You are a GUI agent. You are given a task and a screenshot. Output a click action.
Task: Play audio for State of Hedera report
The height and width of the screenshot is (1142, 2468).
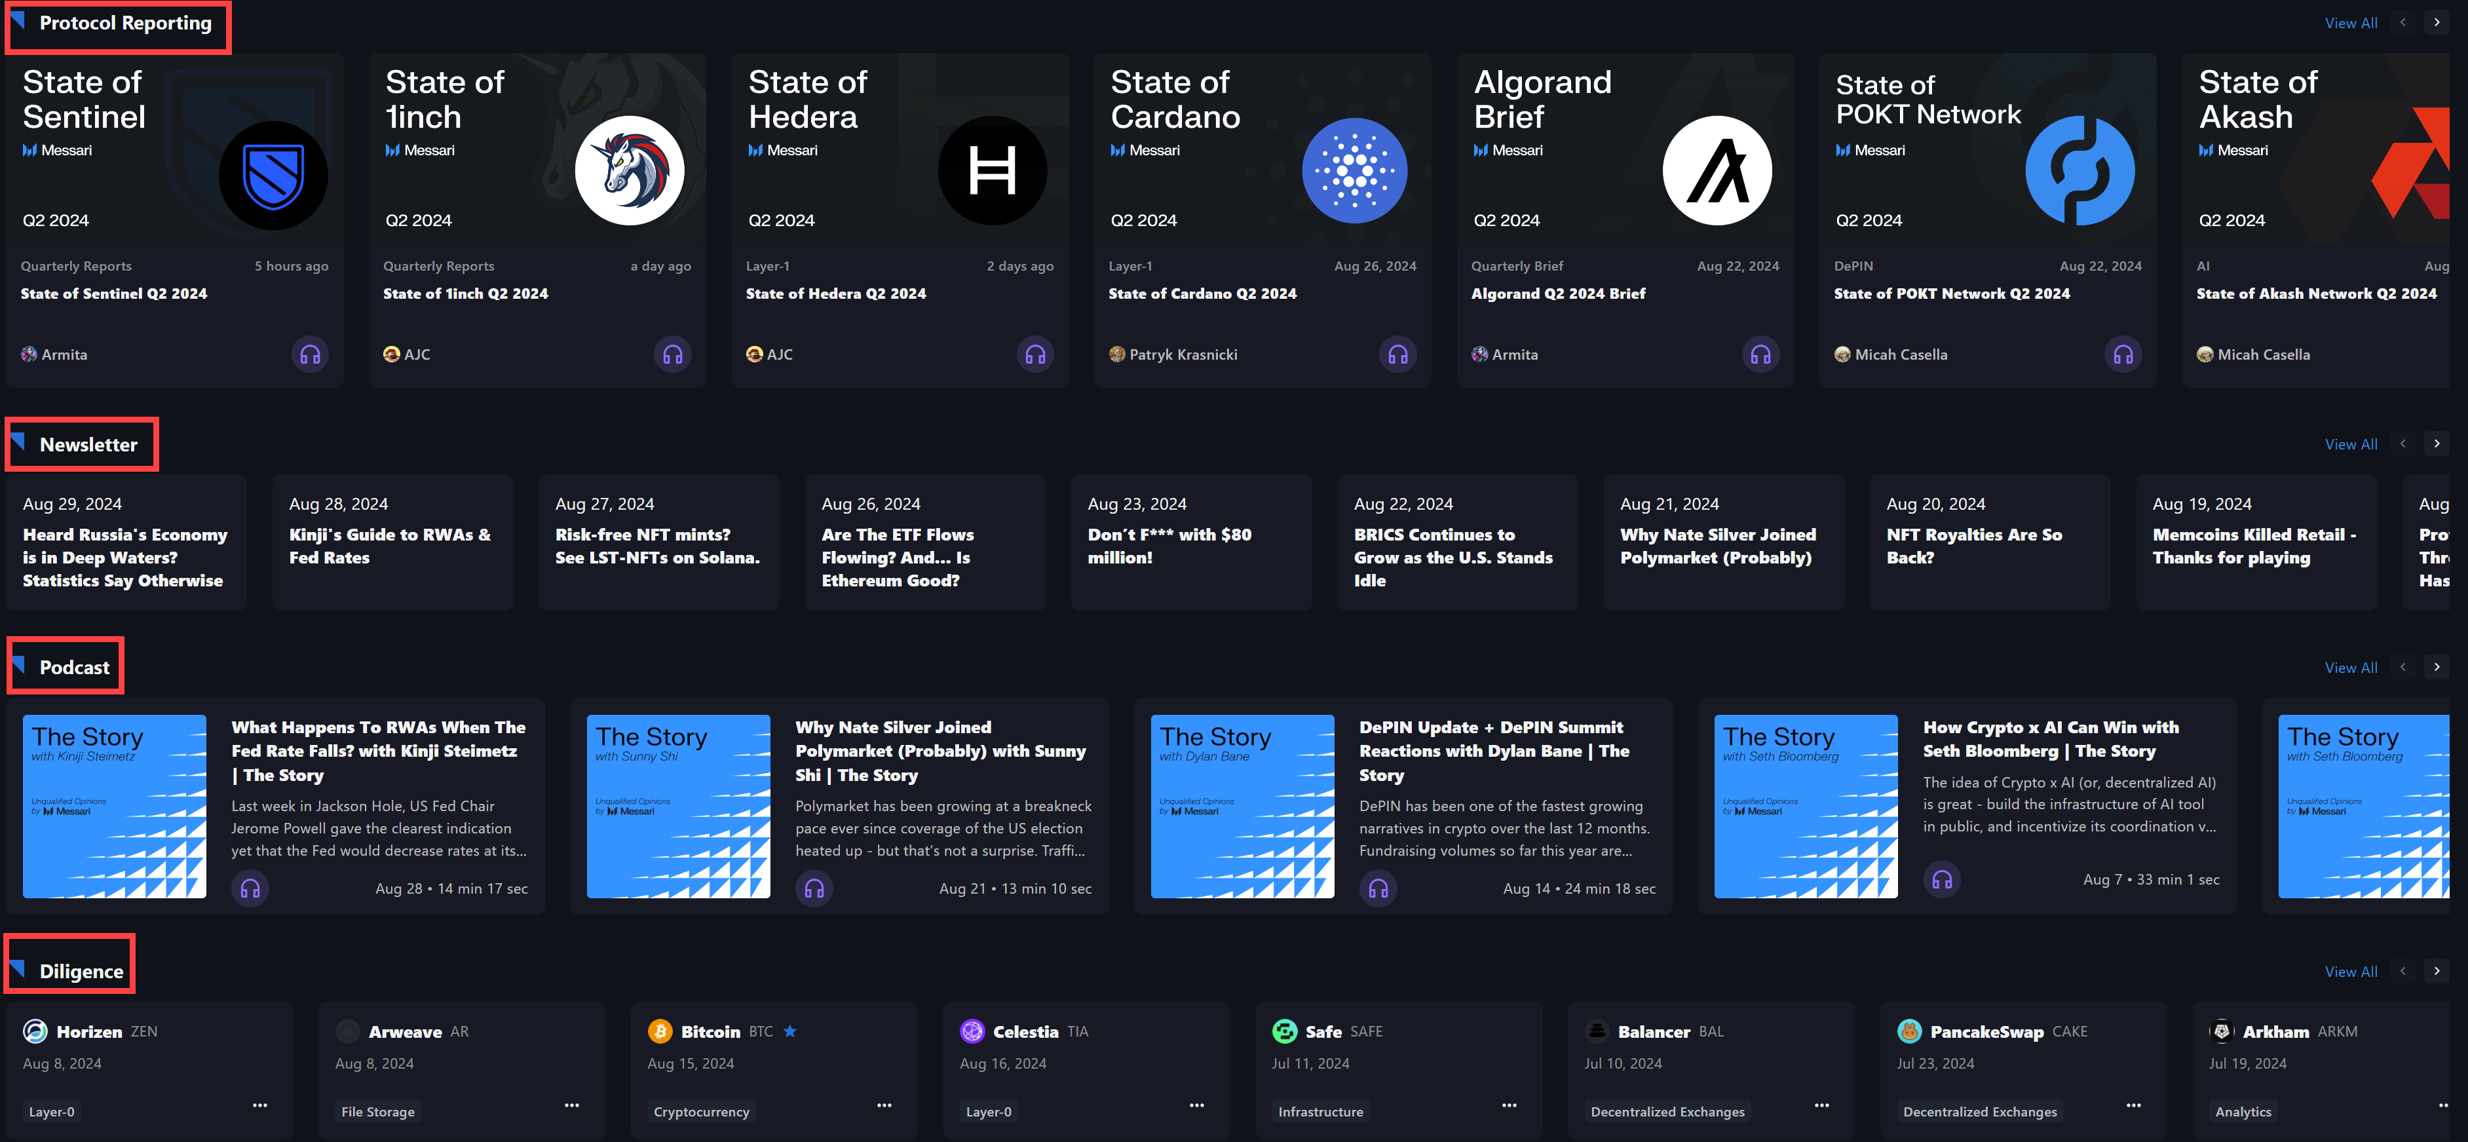coord(1035,354)
